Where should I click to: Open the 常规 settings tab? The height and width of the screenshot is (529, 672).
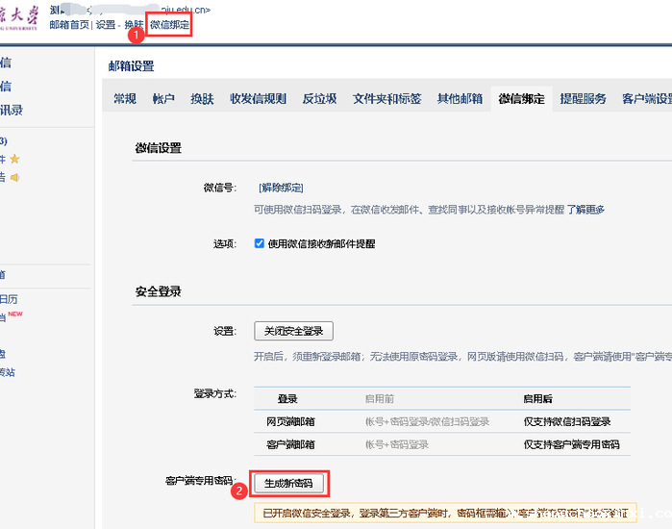[x=125, y=99]
